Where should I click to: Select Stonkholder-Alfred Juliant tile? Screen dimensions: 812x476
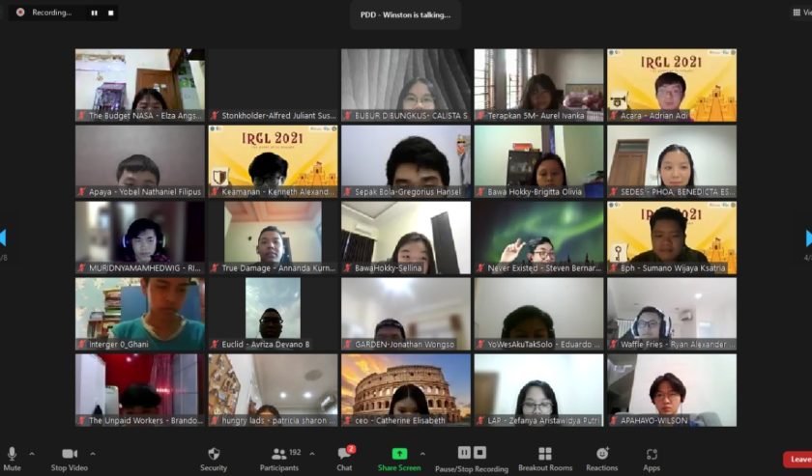pos(273,85)
